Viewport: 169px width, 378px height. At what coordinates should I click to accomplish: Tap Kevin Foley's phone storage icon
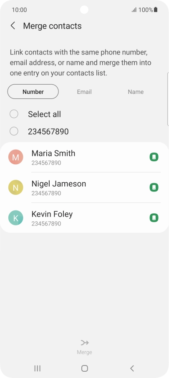point(154,217)
